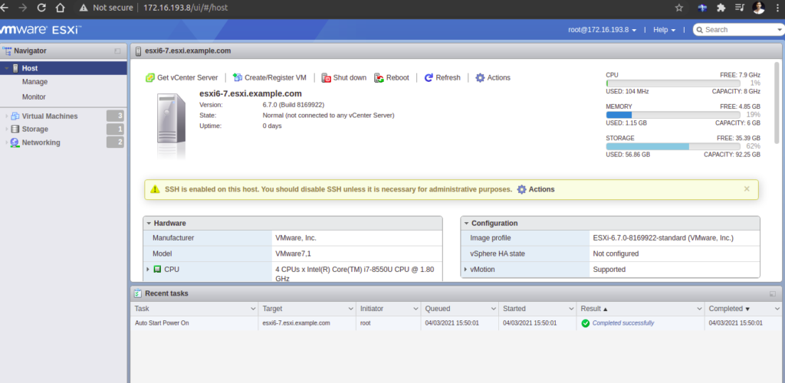Viewport: 785px width, 383px height.
Task: Maximize the Recent tasks panel
Action: point(773,293)
